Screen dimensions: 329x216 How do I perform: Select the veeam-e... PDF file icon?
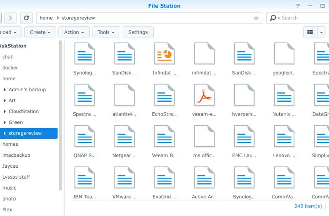point(204,95)
